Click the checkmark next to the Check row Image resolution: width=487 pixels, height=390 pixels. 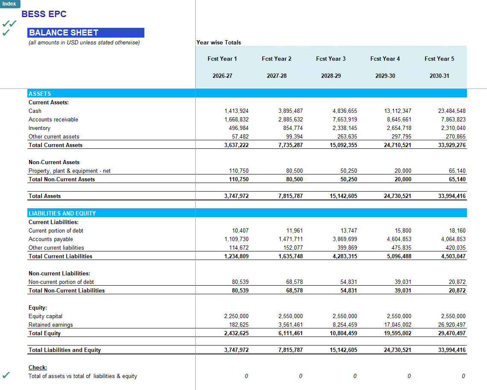pyautogui.click(x=6, y=374)
